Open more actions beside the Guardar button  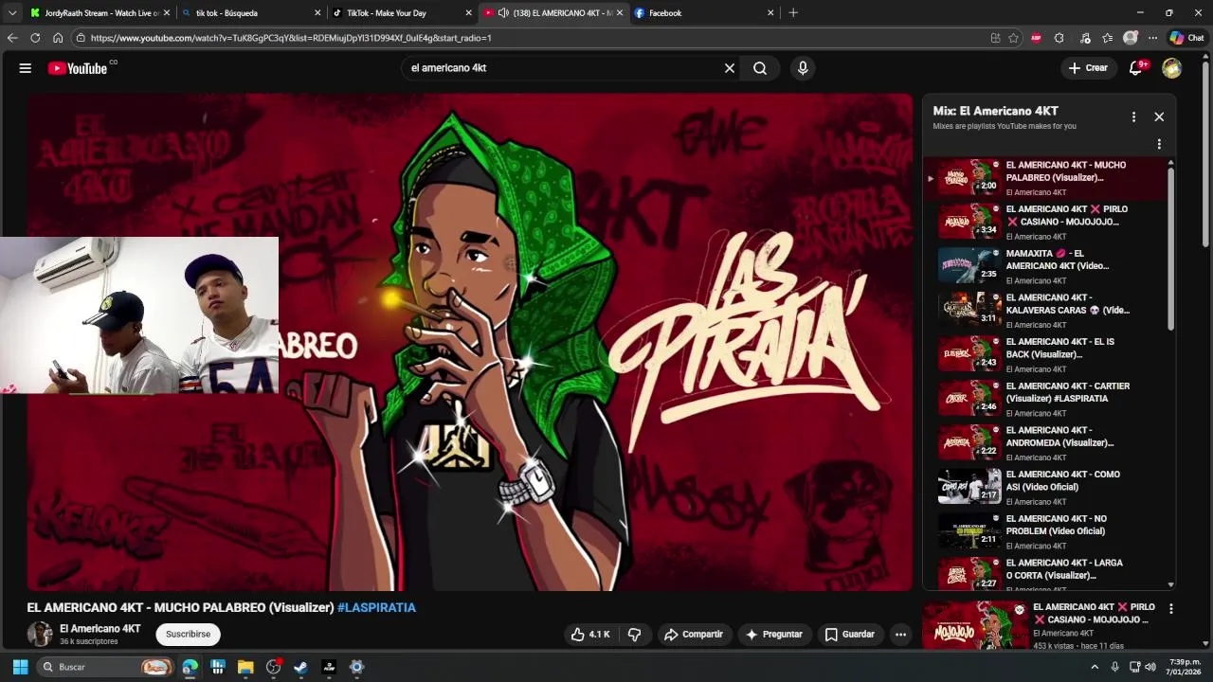[x=901, y=635]
